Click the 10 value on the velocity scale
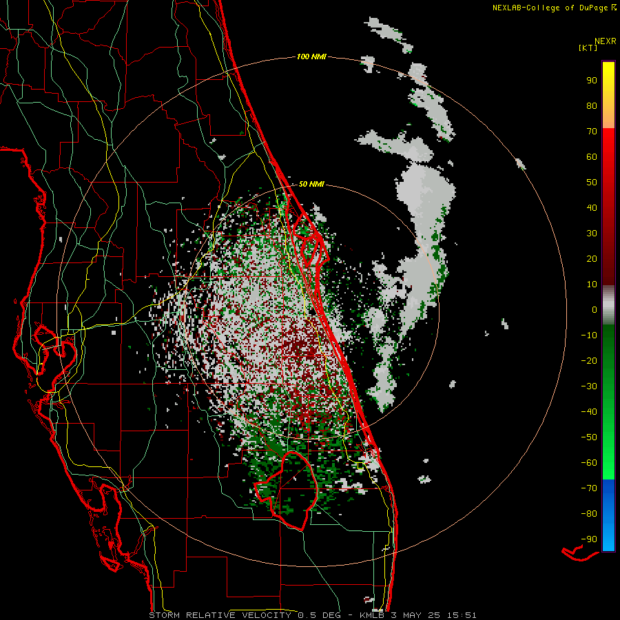620x620 pixels. (x=592, y=285)
